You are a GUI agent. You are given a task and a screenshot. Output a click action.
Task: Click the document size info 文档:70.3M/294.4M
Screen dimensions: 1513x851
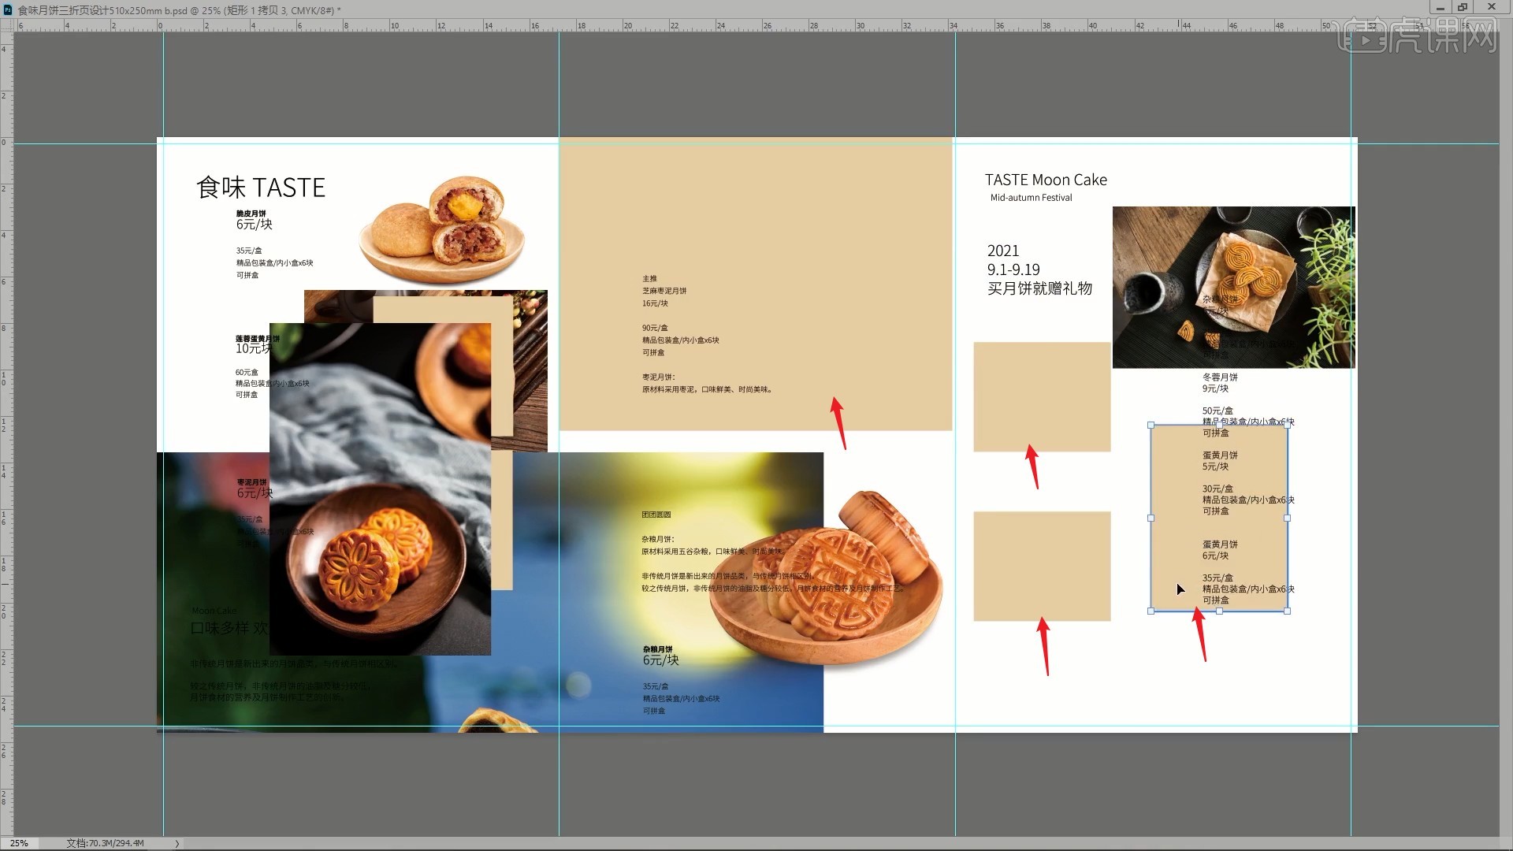tap(105, 843)
